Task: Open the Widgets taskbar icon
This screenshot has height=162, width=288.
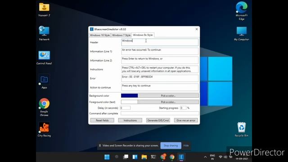Action: pyautogui.click(x=135, y=157)
